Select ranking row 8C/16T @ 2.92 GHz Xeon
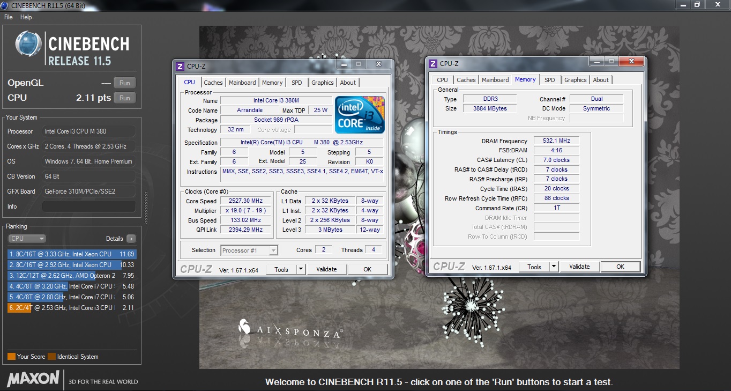This screenshot has height=391, width=731. tap(72, 265)
